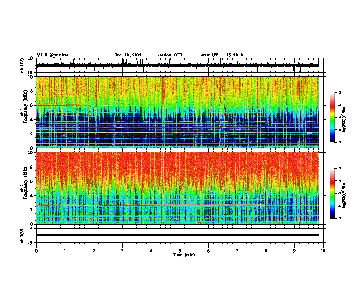This screenshot has height=281, width=364.
Task: Click the "3" tick on time axis
Action: [x=122, y=251]
